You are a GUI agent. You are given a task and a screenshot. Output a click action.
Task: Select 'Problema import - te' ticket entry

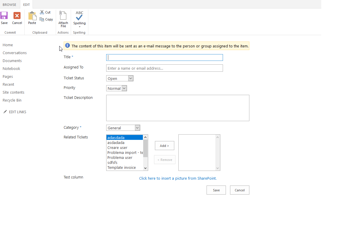click(x=125, y=152)
